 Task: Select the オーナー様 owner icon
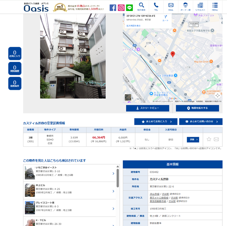pyautogui.click(x=186, y=6)
